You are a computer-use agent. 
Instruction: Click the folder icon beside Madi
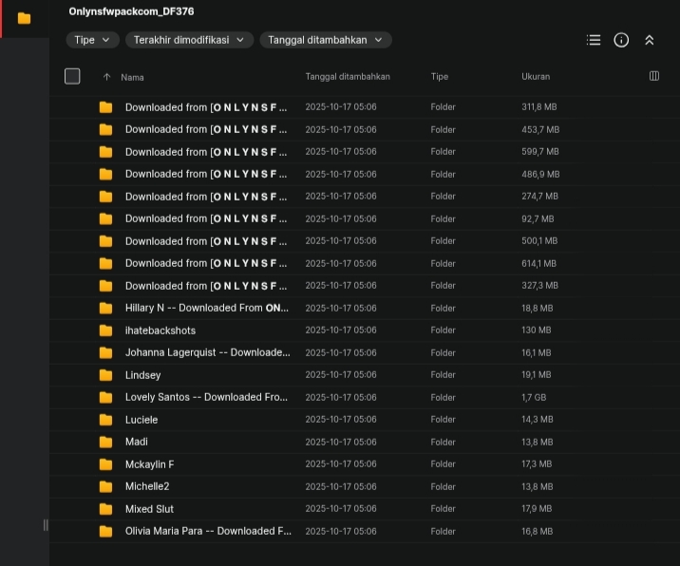coord(106,442)
